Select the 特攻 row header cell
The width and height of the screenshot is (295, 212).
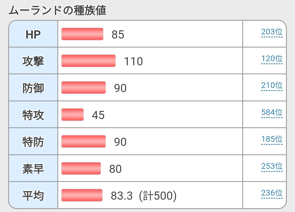33,115
